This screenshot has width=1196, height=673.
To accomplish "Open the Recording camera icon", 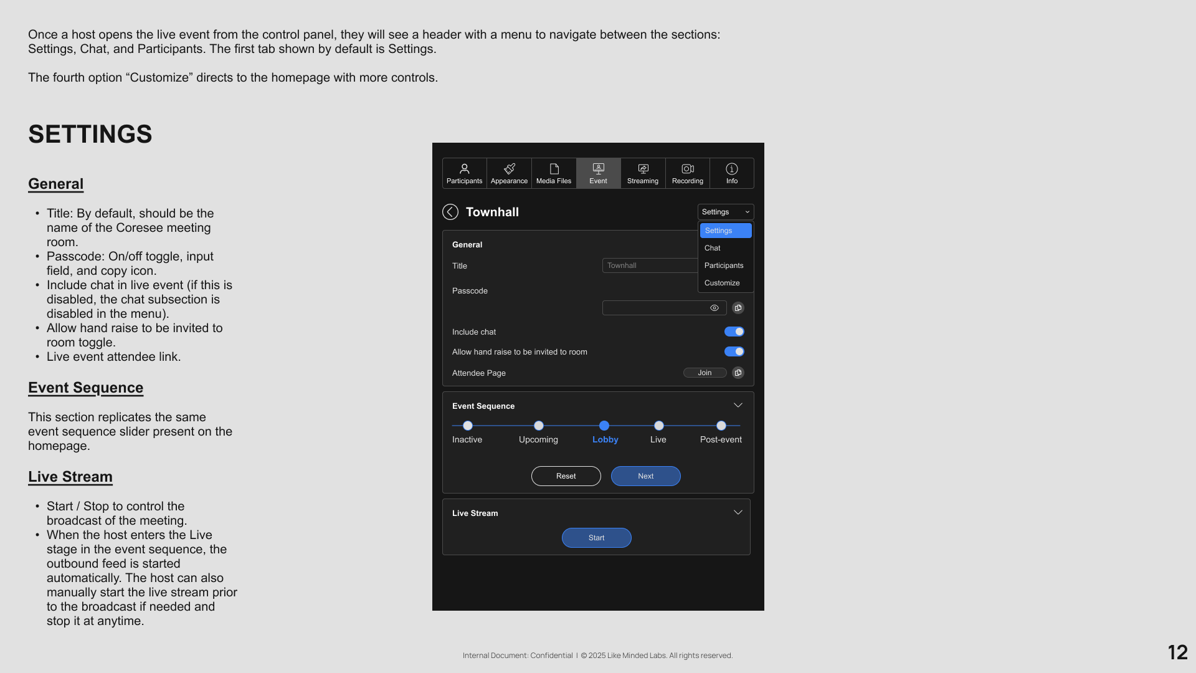I will click(688, 173).
